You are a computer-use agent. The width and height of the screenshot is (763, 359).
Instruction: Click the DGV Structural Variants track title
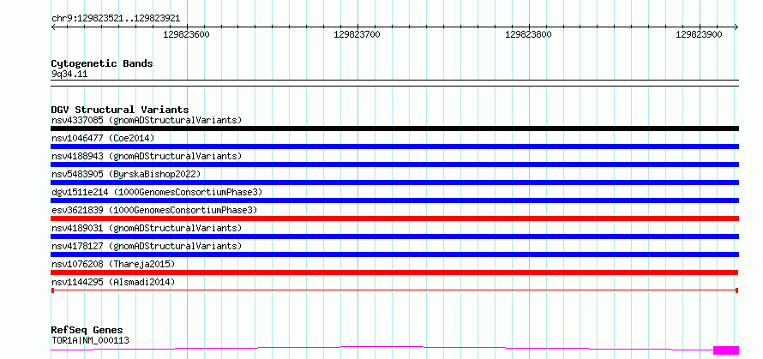pyautogui.click(x=120, y=110)
